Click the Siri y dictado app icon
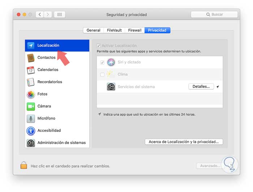This screenshot has height=192, width=253. click(x=111, y=62)
